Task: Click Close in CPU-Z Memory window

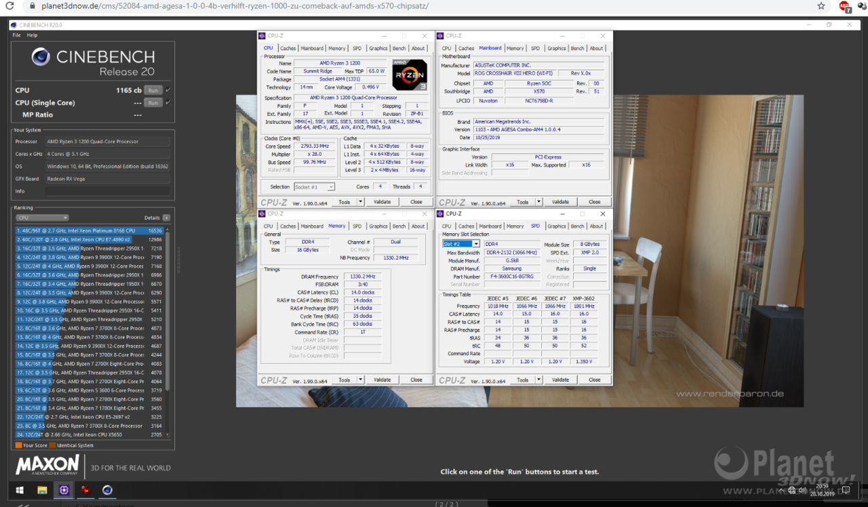Action: point(416,380)
